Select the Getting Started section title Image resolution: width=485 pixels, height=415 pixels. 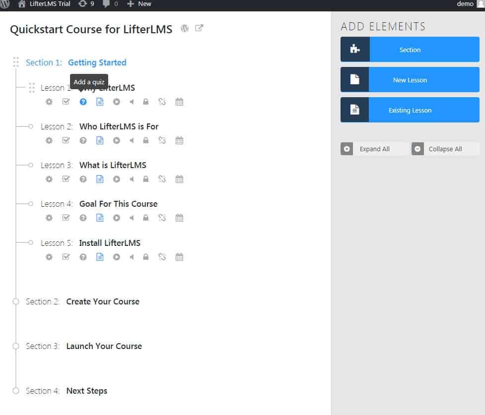(x=97, y=62)
